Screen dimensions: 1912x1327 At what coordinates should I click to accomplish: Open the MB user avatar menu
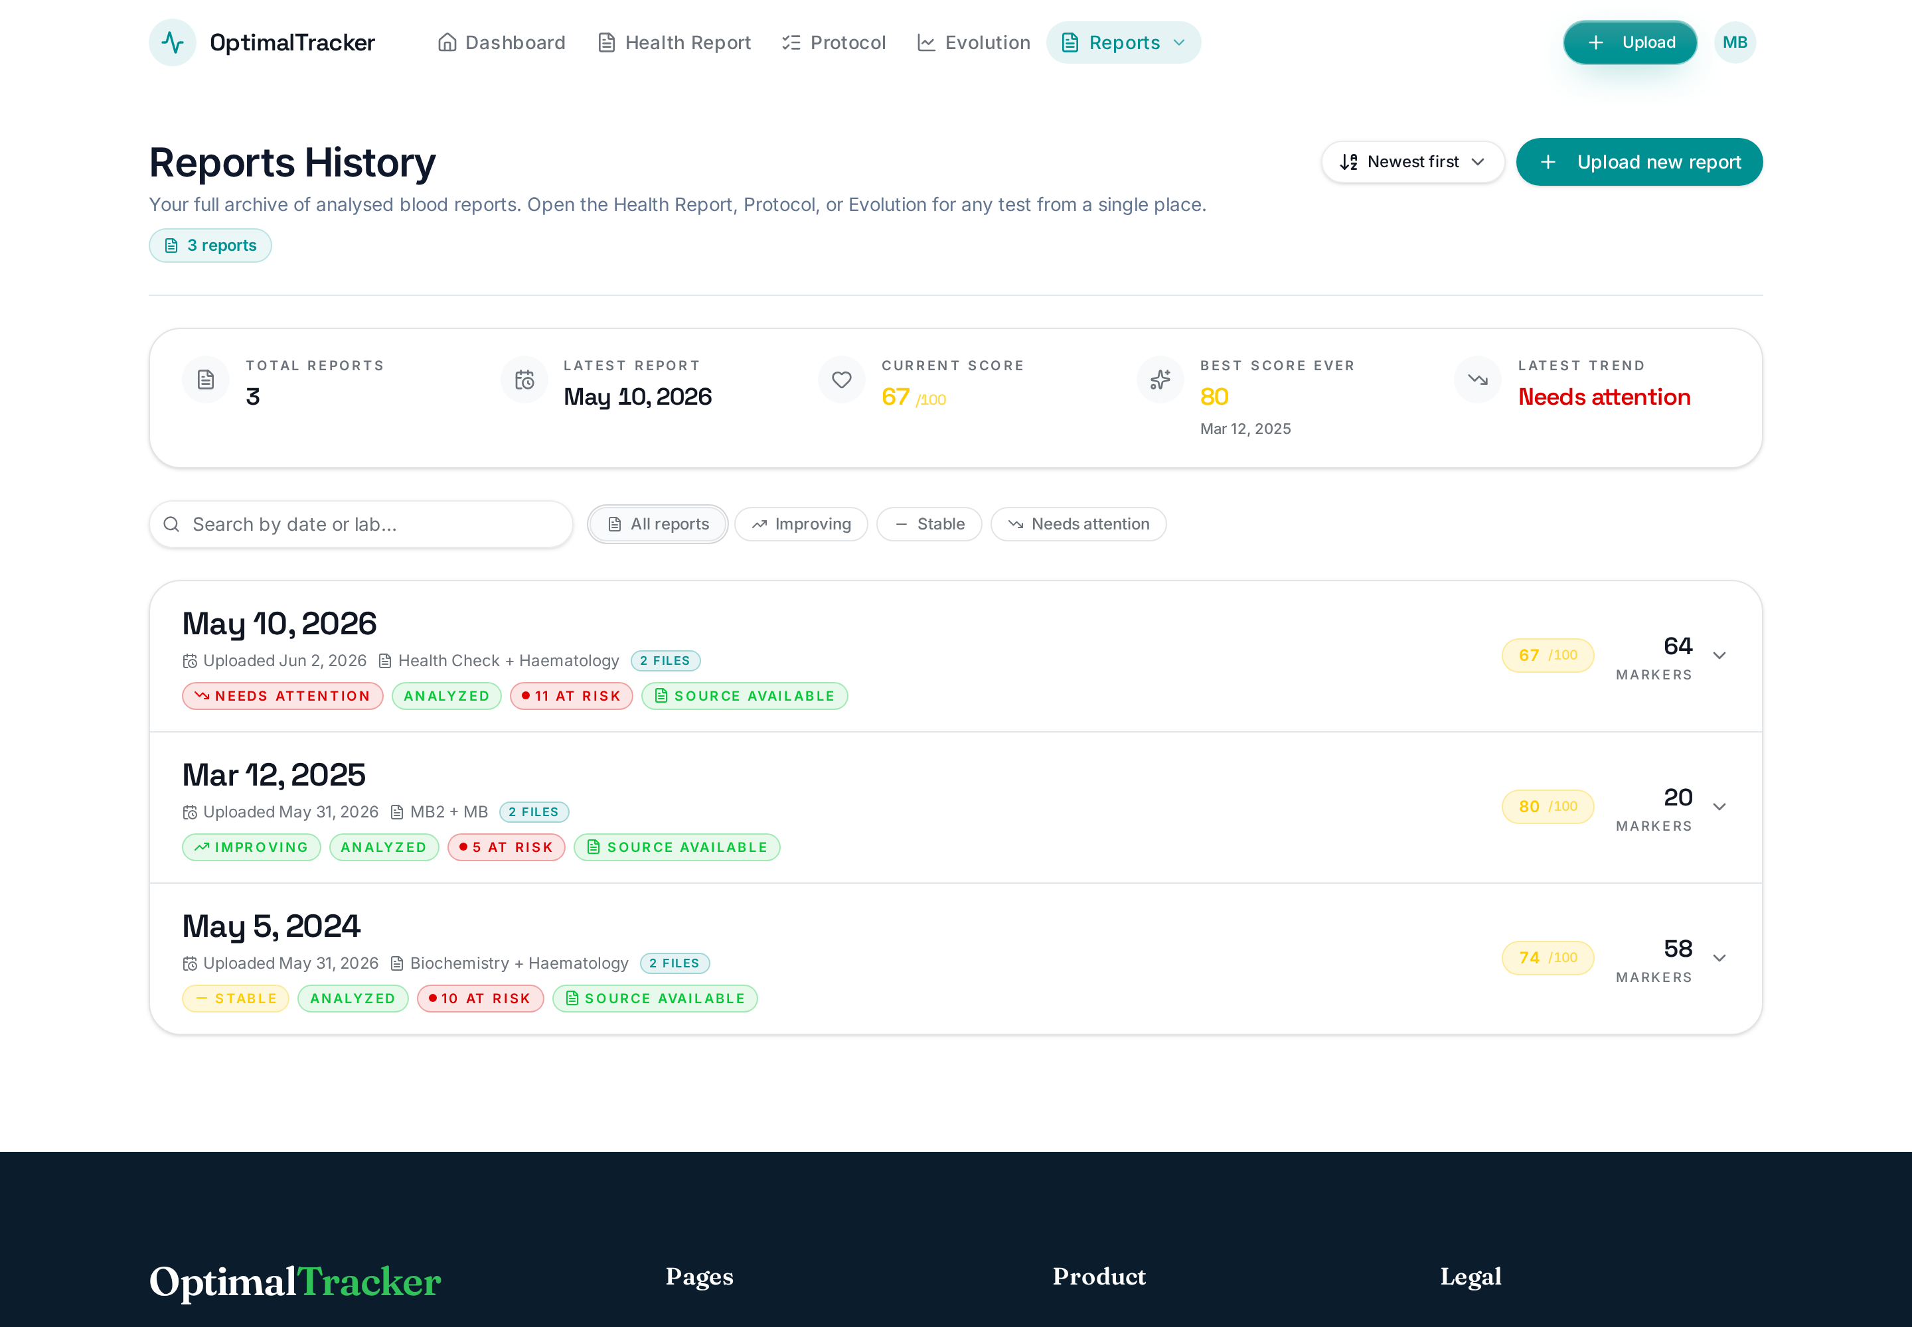tap(1735, 42)
